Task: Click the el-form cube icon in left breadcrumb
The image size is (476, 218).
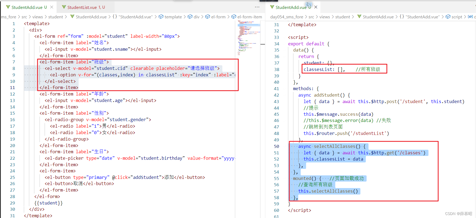Action: pyautogui.click(x=207, y=17)
